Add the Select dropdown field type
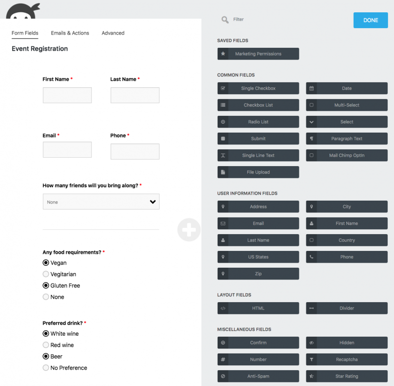394x386 pixels. 347,122
